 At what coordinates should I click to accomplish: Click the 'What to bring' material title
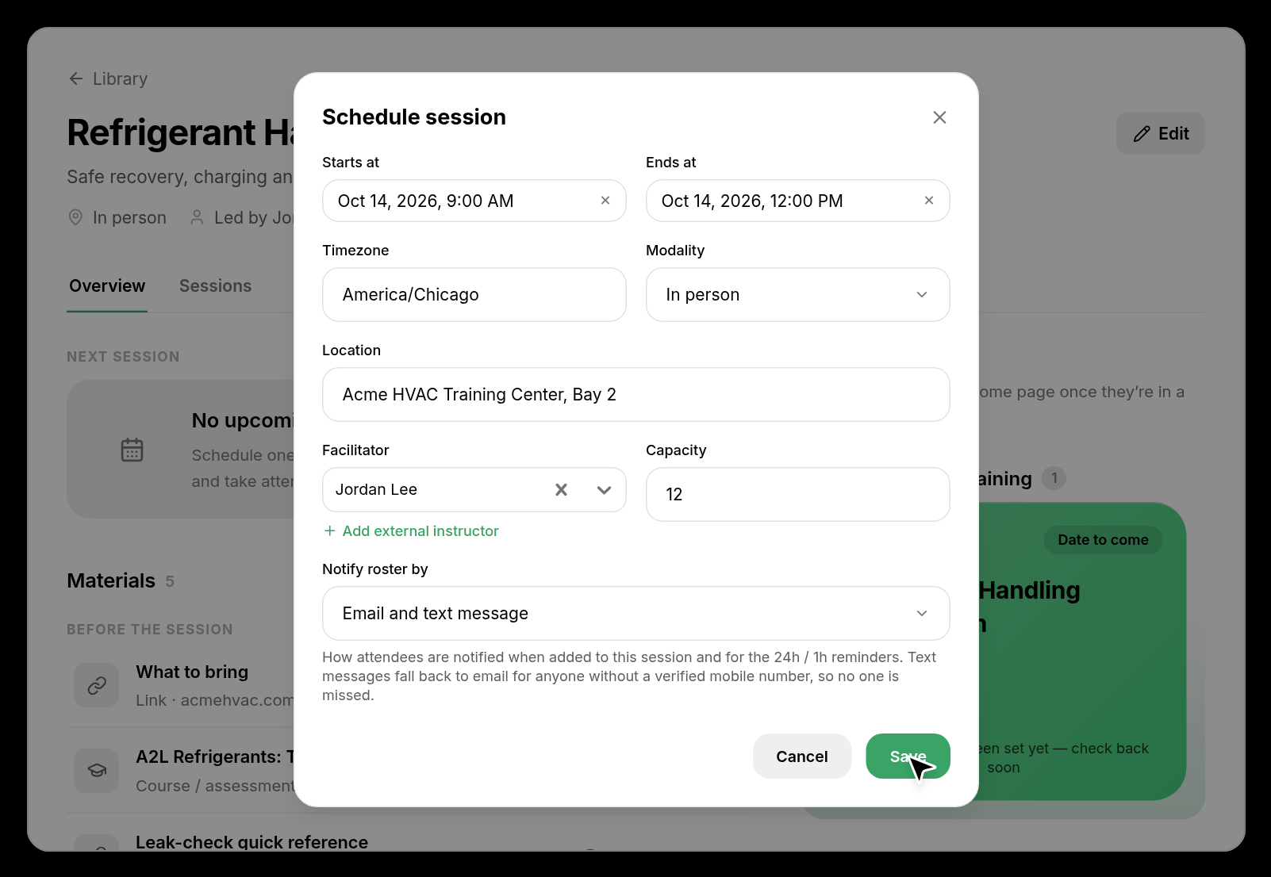point(192,672)
